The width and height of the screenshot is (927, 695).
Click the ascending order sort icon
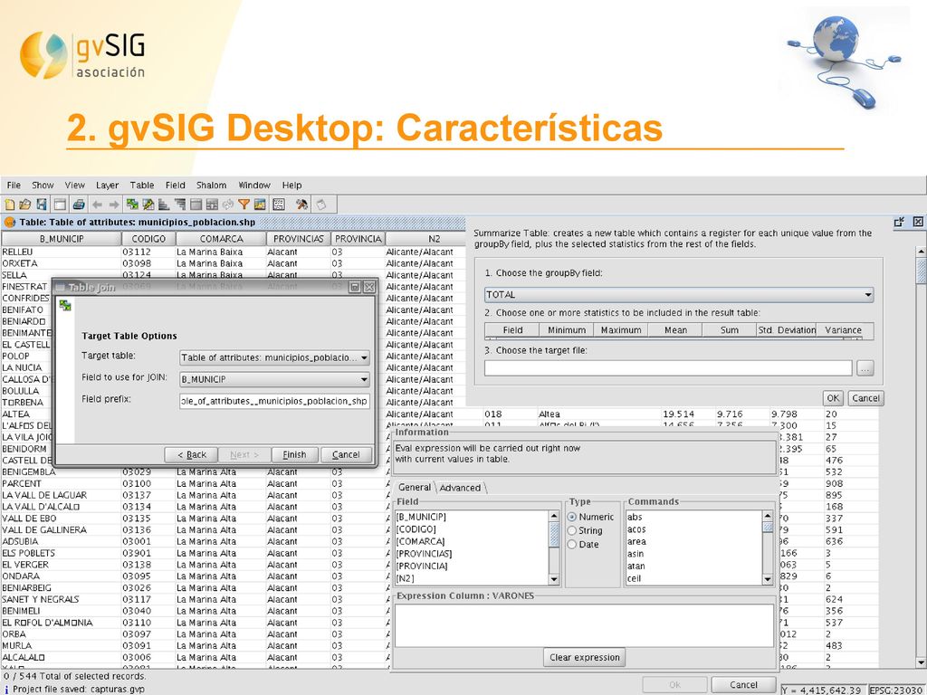tap(165, 205)
